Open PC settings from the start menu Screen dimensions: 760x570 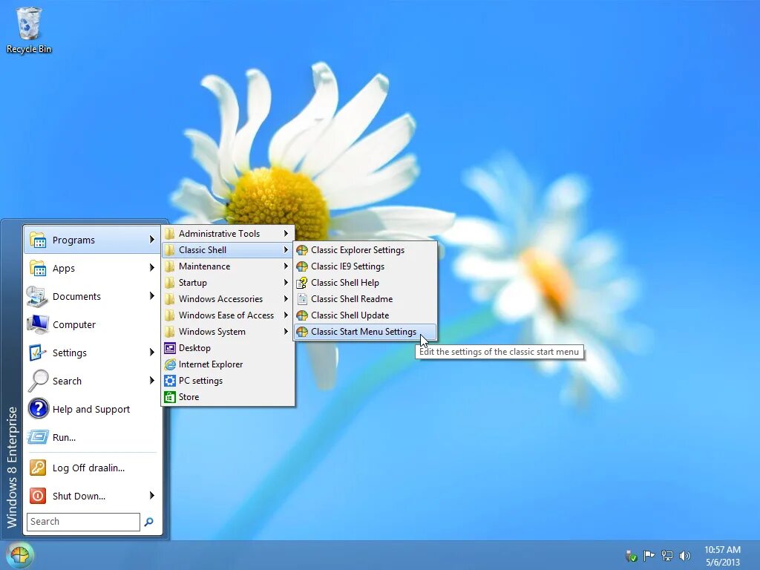[200, 380]
